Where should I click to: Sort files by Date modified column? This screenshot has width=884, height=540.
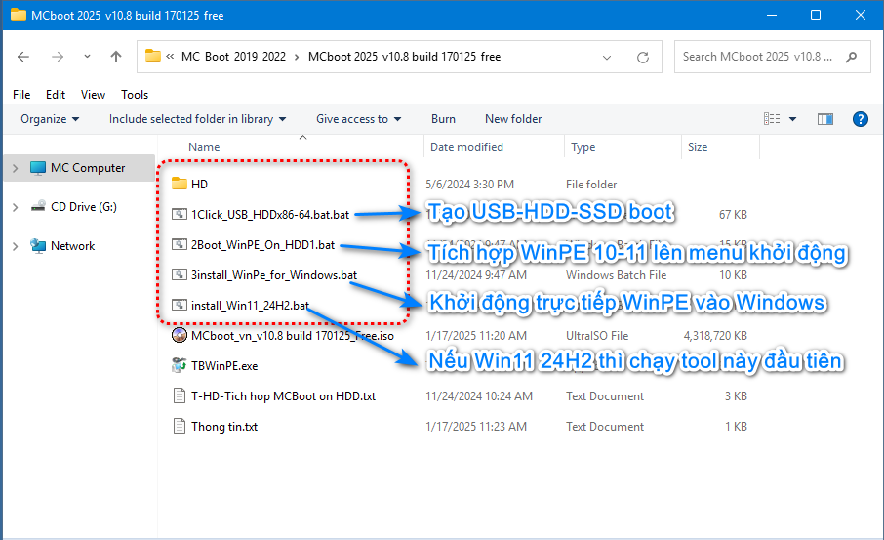(x=466, y=147)
